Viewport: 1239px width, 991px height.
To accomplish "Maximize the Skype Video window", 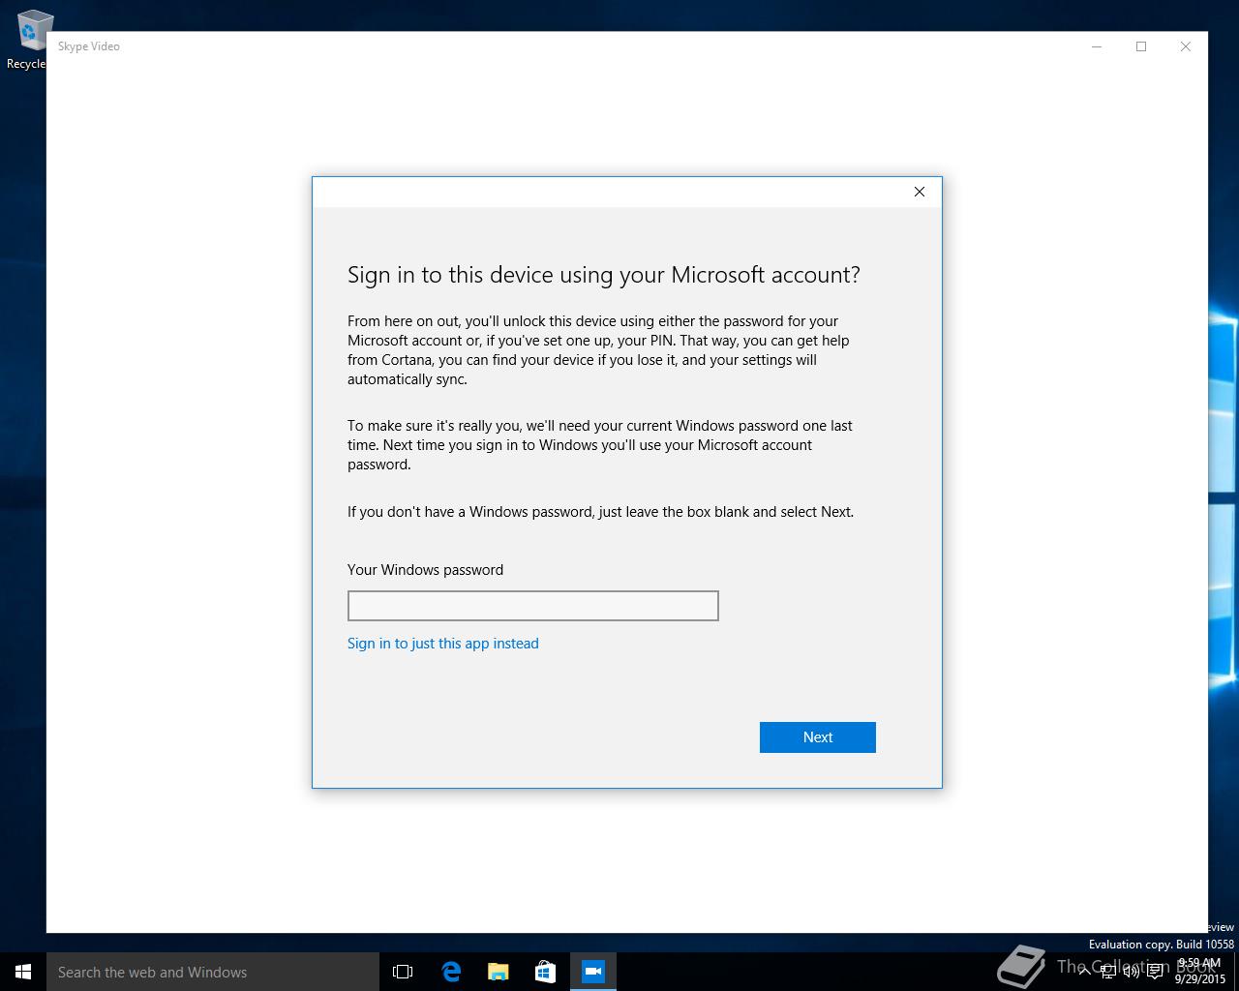I will [x=1141, y=46].
